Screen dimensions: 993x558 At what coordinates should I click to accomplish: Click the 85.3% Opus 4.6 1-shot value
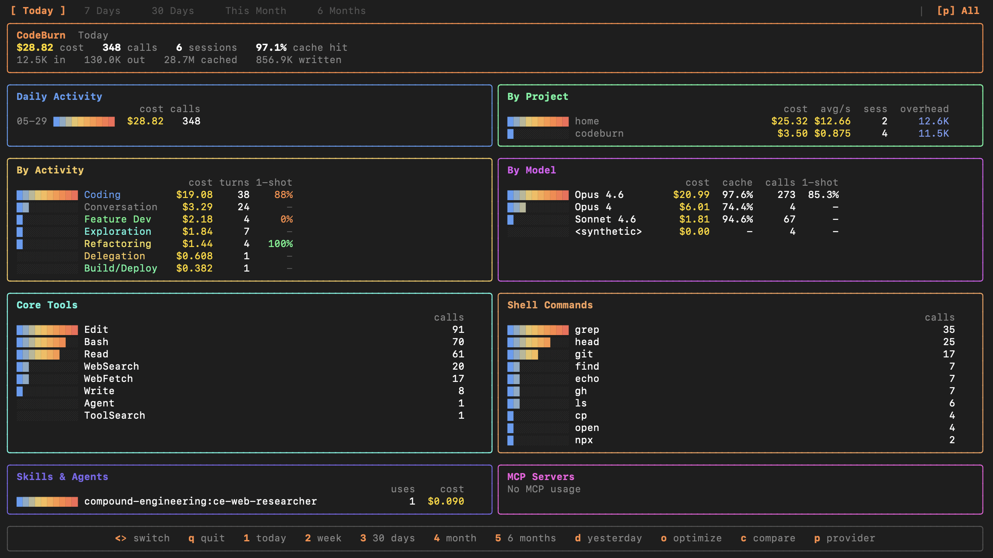click(823, 194)
